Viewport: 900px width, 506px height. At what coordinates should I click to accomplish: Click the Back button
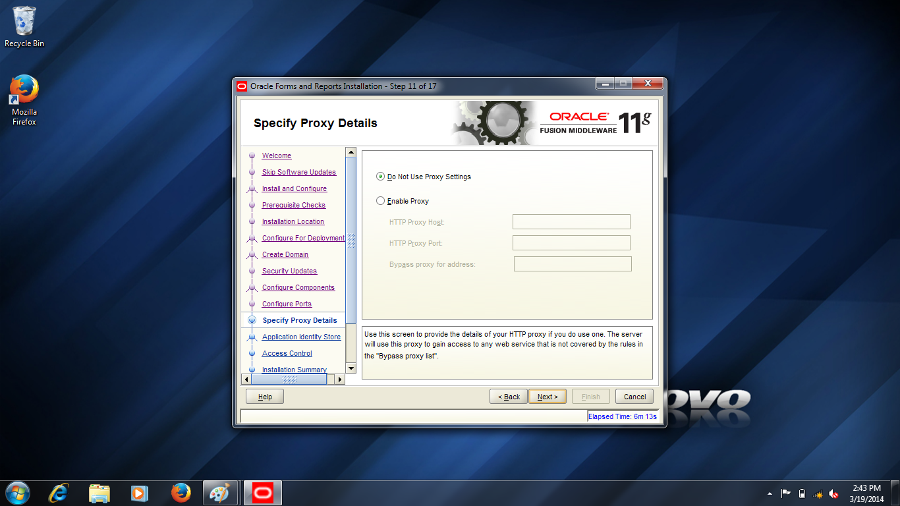[x=509, y=397]
